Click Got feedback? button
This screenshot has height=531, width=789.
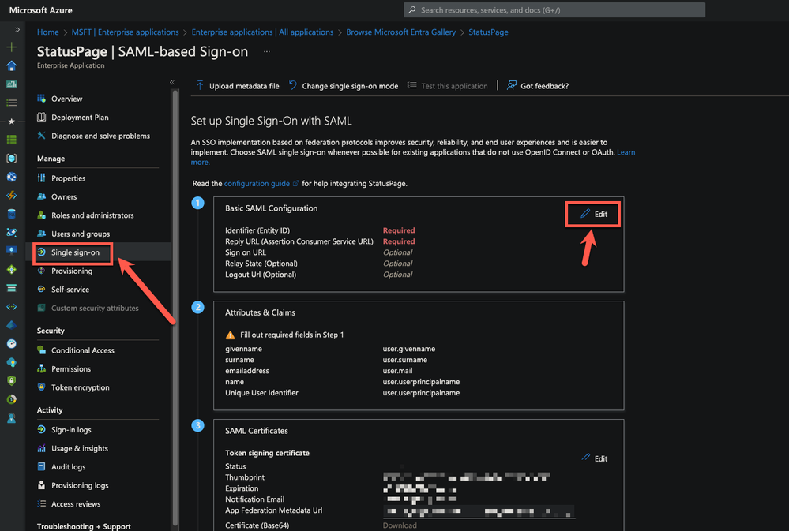coord(537,86)
